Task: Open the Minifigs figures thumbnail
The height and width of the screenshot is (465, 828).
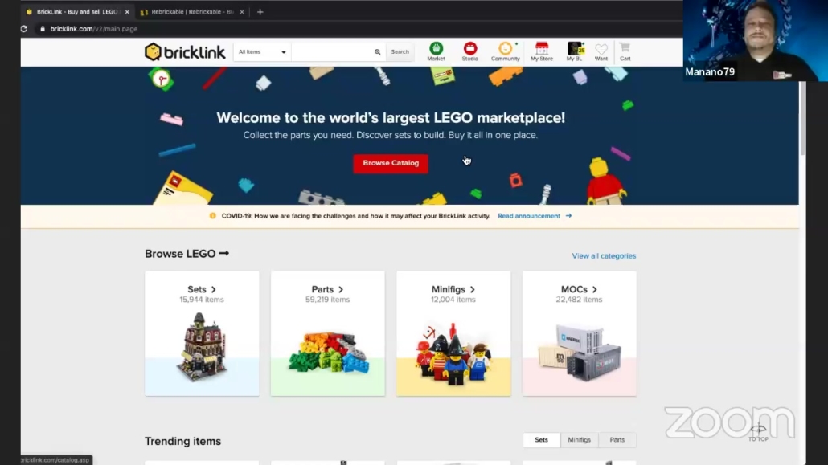Action: point(453,353)
